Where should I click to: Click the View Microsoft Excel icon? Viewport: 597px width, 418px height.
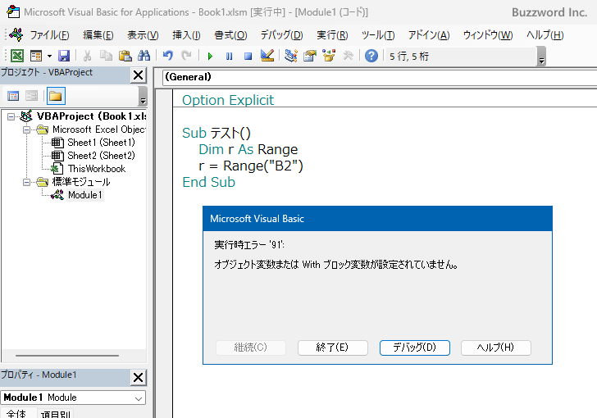click(x=16, y=56)
